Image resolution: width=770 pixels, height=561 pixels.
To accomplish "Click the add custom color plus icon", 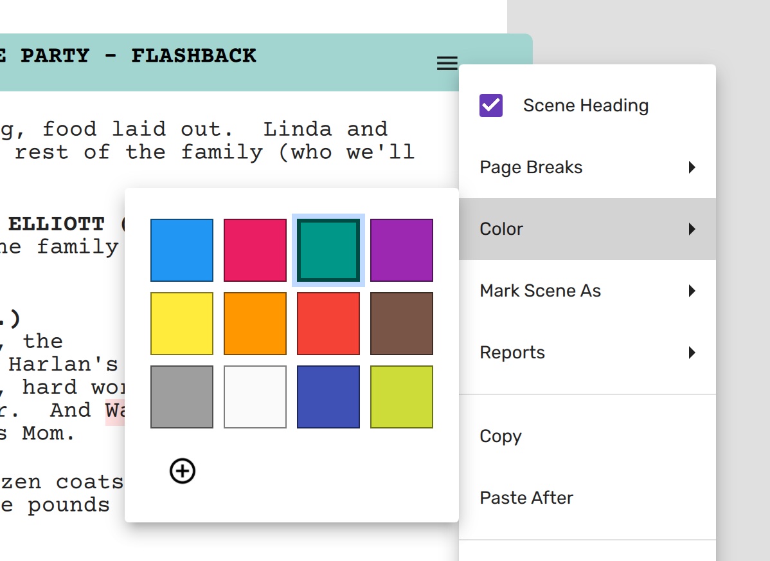I will (183, 471).
